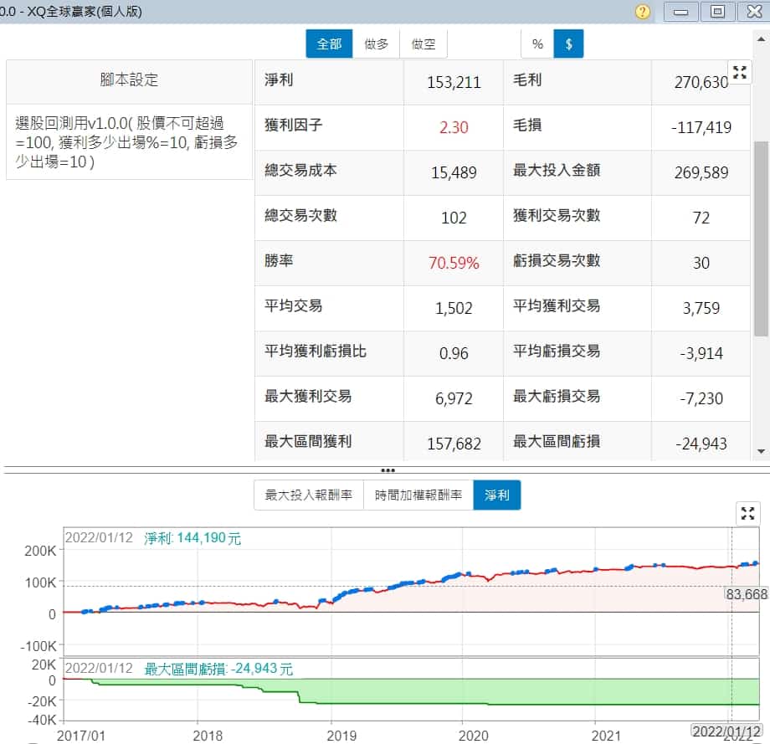770x744 pixels.
Task: Switch to the 做多 tab
Action: click(x=377, y=44)
